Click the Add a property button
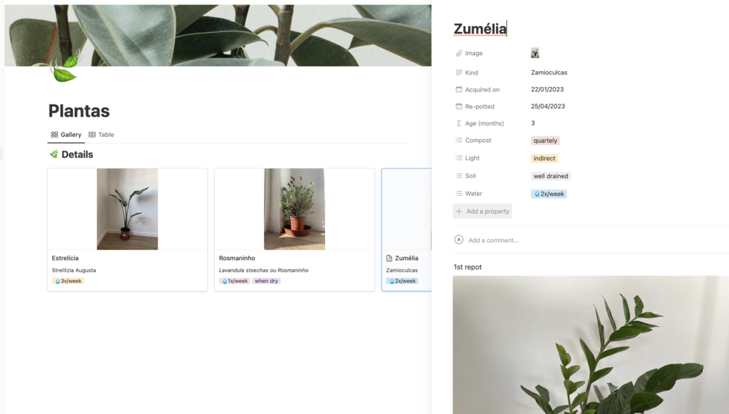Viewport: 729px width, 414px height. pyautogui.click(x=482, y=212)
